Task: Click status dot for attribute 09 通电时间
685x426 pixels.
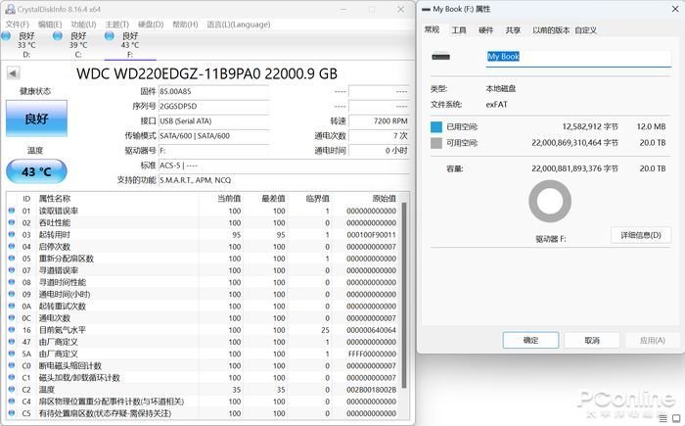Action: pos(12,294)
